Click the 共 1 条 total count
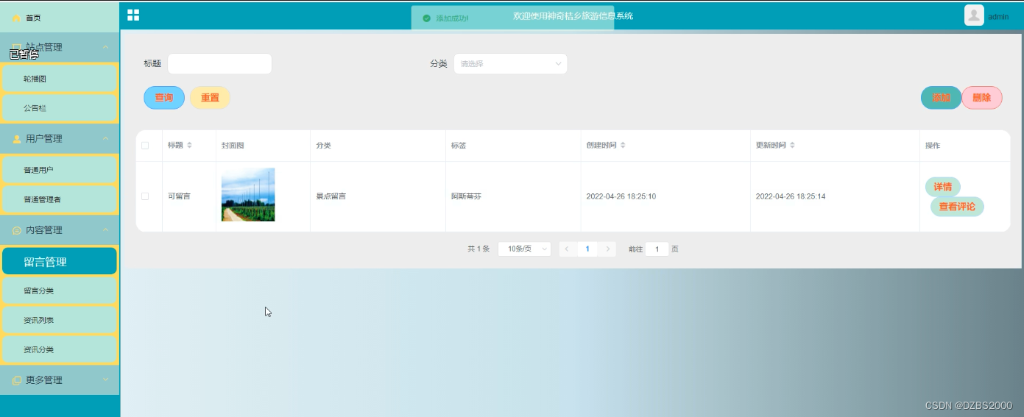The image size is (1024, 417). click(479, 249)
